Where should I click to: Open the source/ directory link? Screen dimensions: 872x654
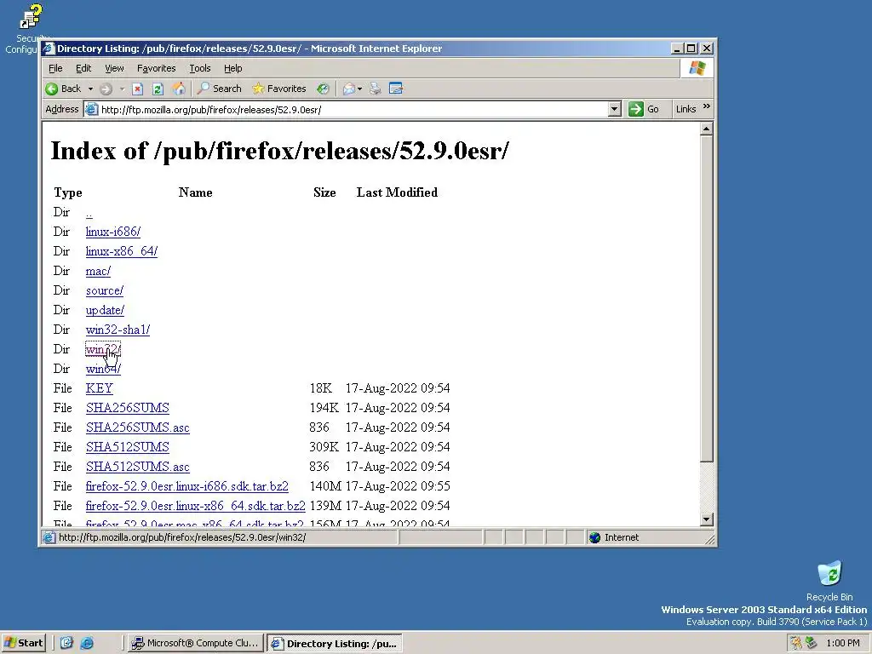105,291
